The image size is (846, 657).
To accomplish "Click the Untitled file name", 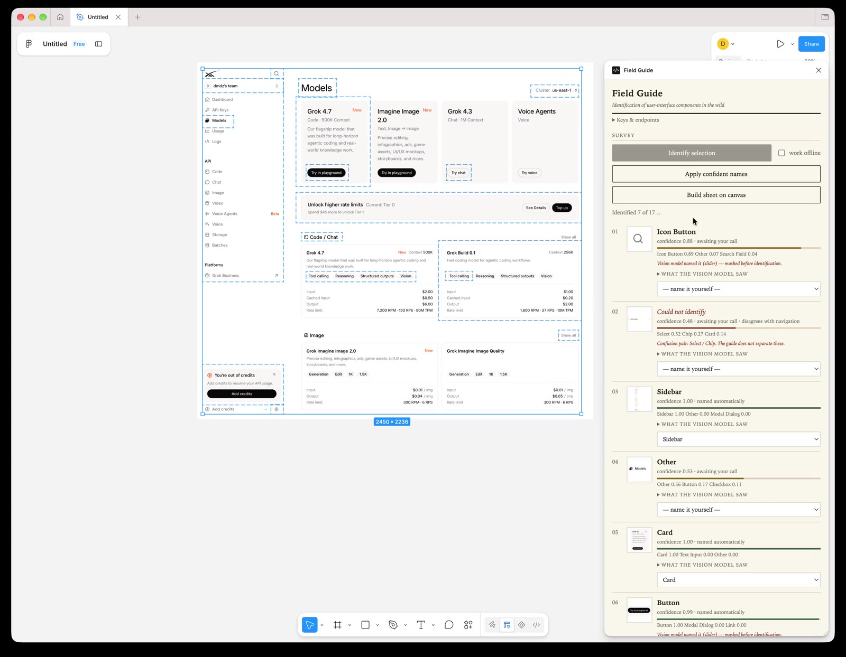I will 55,44.
